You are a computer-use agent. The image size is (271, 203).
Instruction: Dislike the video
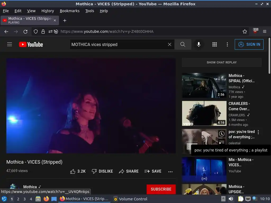[x=102, y=171]
